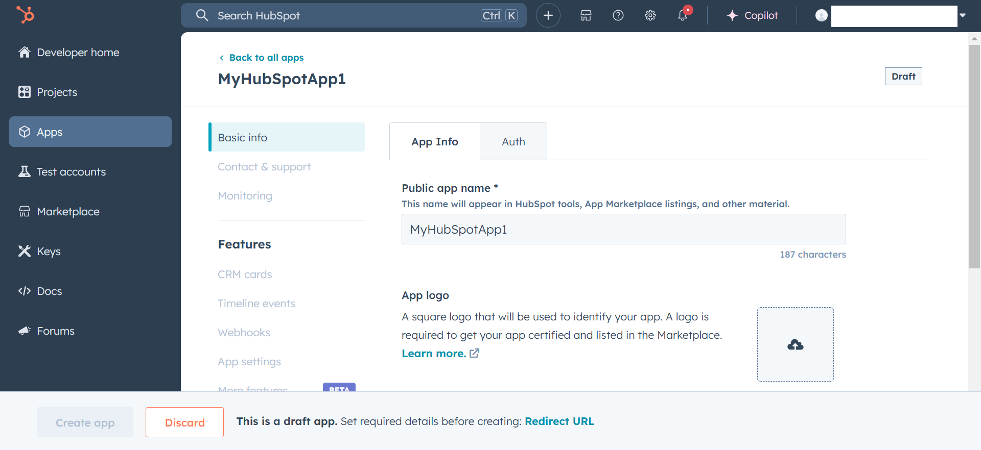
Task: Click the upload cloud icon for app logo
Action: click(x=796, y=345)
